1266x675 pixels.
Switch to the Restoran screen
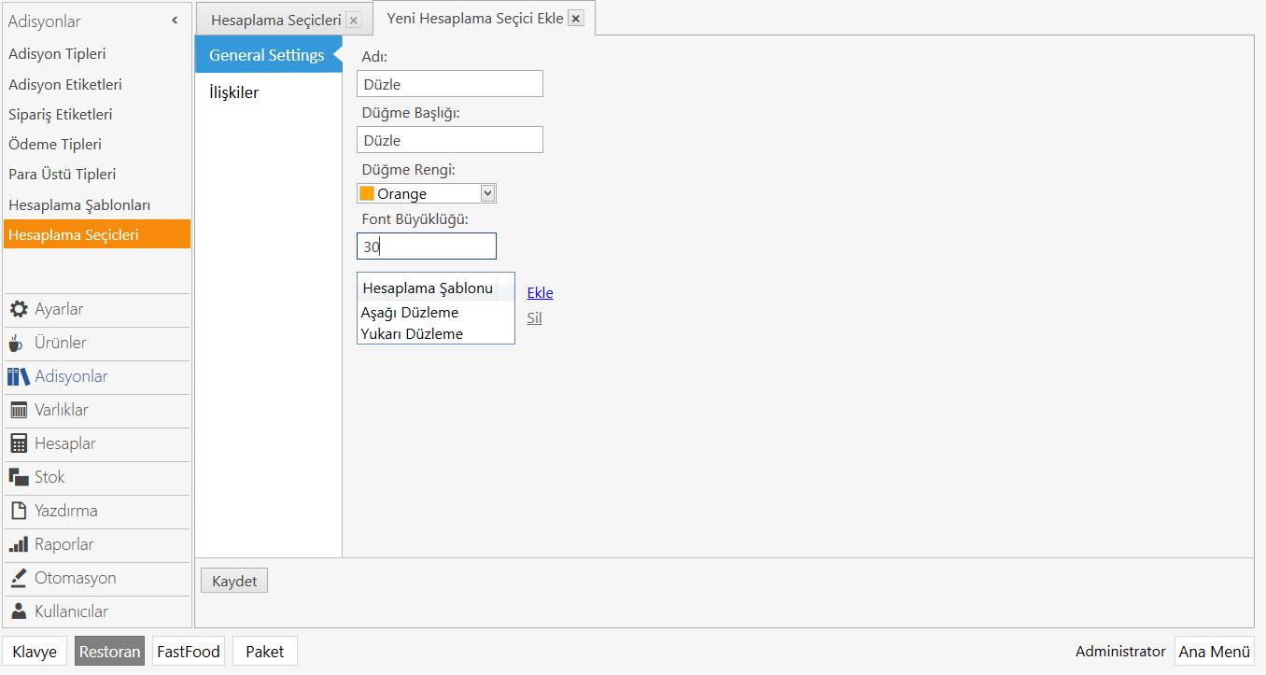(x=110, y=652)
